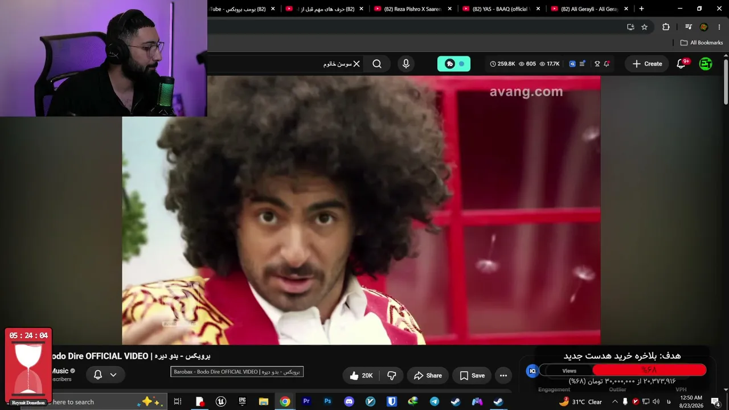Open the 31°C Clear weather widget
This screenshot has width=729, height=410.
click(581, 401)
